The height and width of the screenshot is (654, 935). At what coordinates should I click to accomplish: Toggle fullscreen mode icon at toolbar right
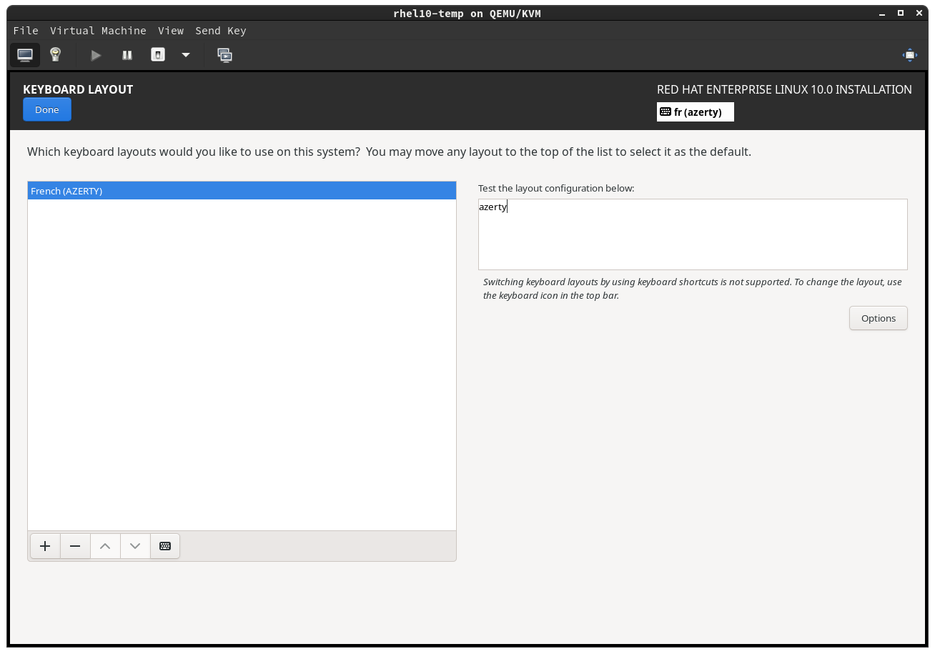(x=910, y=55)
